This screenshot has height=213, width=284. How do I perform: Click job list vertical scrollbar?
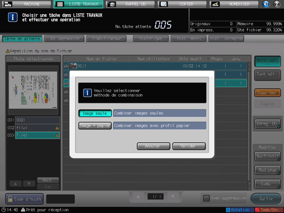249,126
